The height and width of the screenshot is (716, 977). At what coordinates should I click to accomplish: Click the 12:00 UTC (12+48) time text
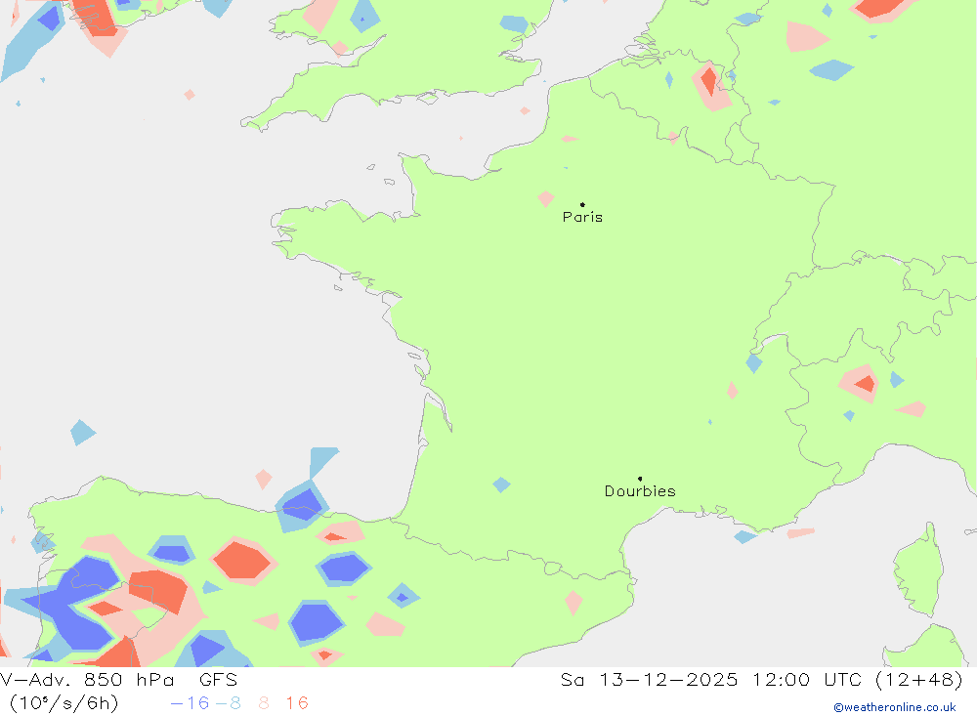(x=858, y=679)
